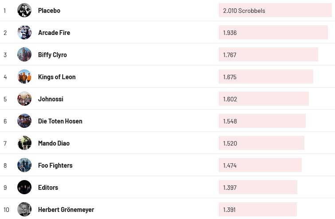
Task: Click Die Toten Hosen's avatar
Action: (24, 121)
